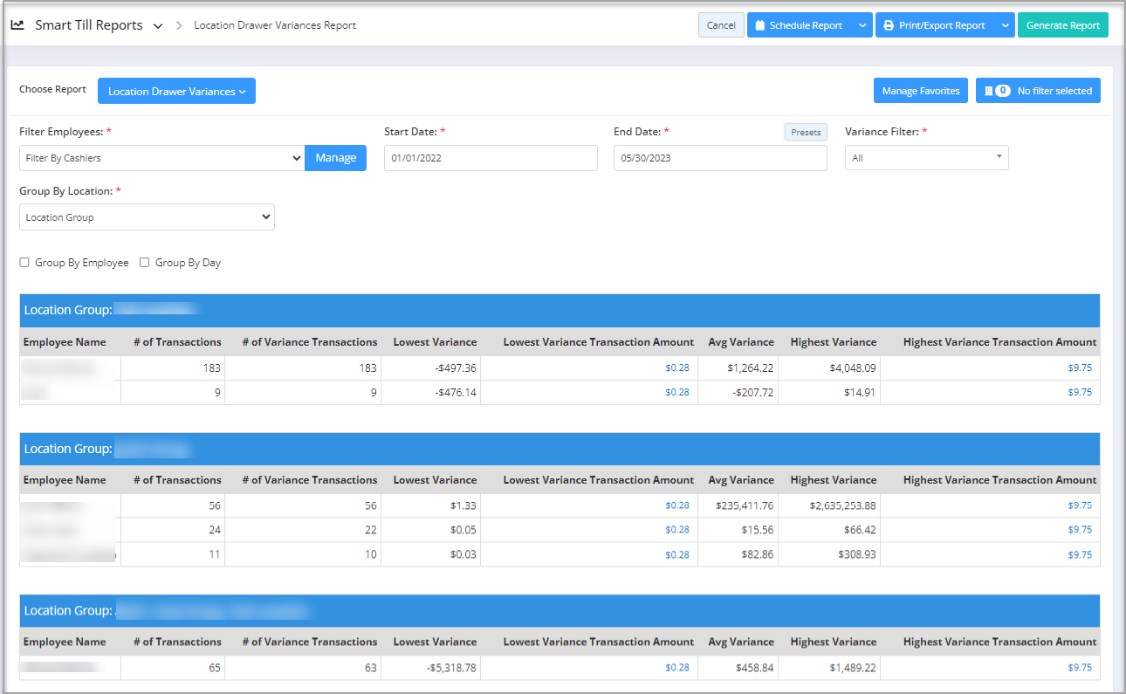The height and width of the screenshot is (694, 1126).
Task: Click the $0.28 link in the -$476.14 row
Action: tap(677, 392)
